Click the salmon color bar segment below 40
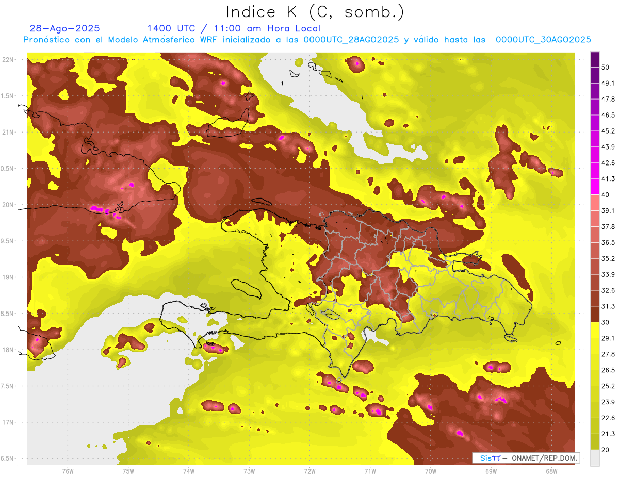619x478 pixels. coord(595,203)
